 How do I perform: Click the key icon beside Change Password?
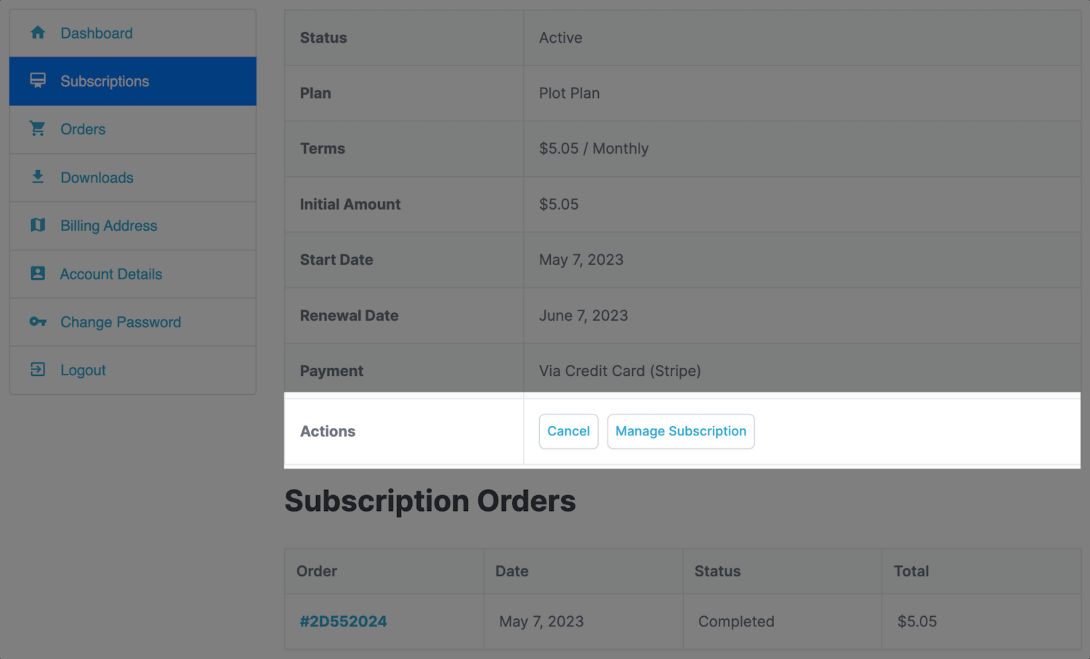click(38, 322)
